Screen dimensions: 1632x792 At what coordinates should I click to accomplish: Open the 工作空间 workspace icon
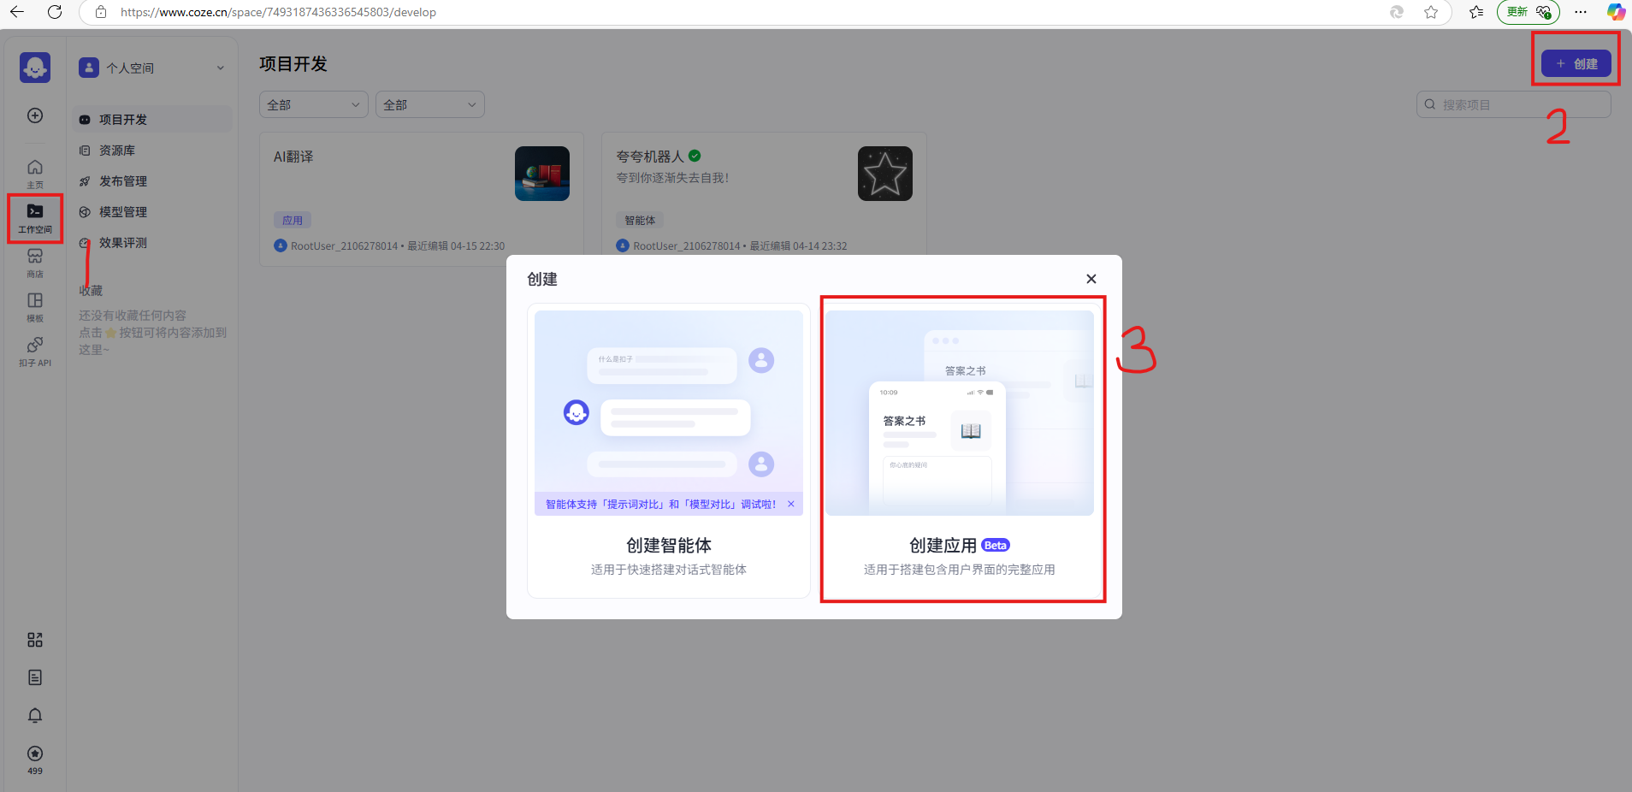(35, 218)
